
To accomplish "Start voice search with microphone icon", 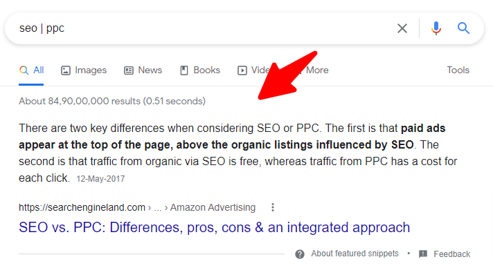I will [436, 28].
